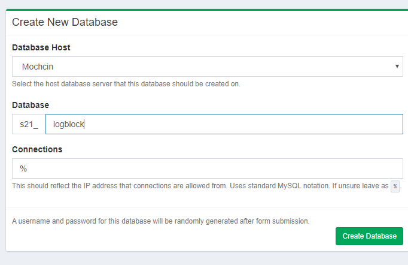Open the Database Host dropdown

207,67
